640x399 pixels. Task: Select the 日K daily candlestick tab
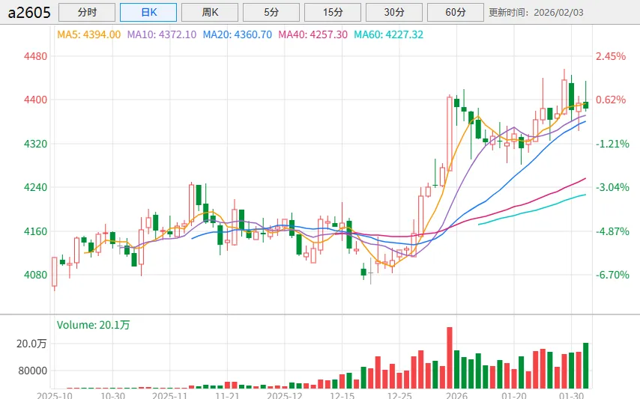[148, 12]
